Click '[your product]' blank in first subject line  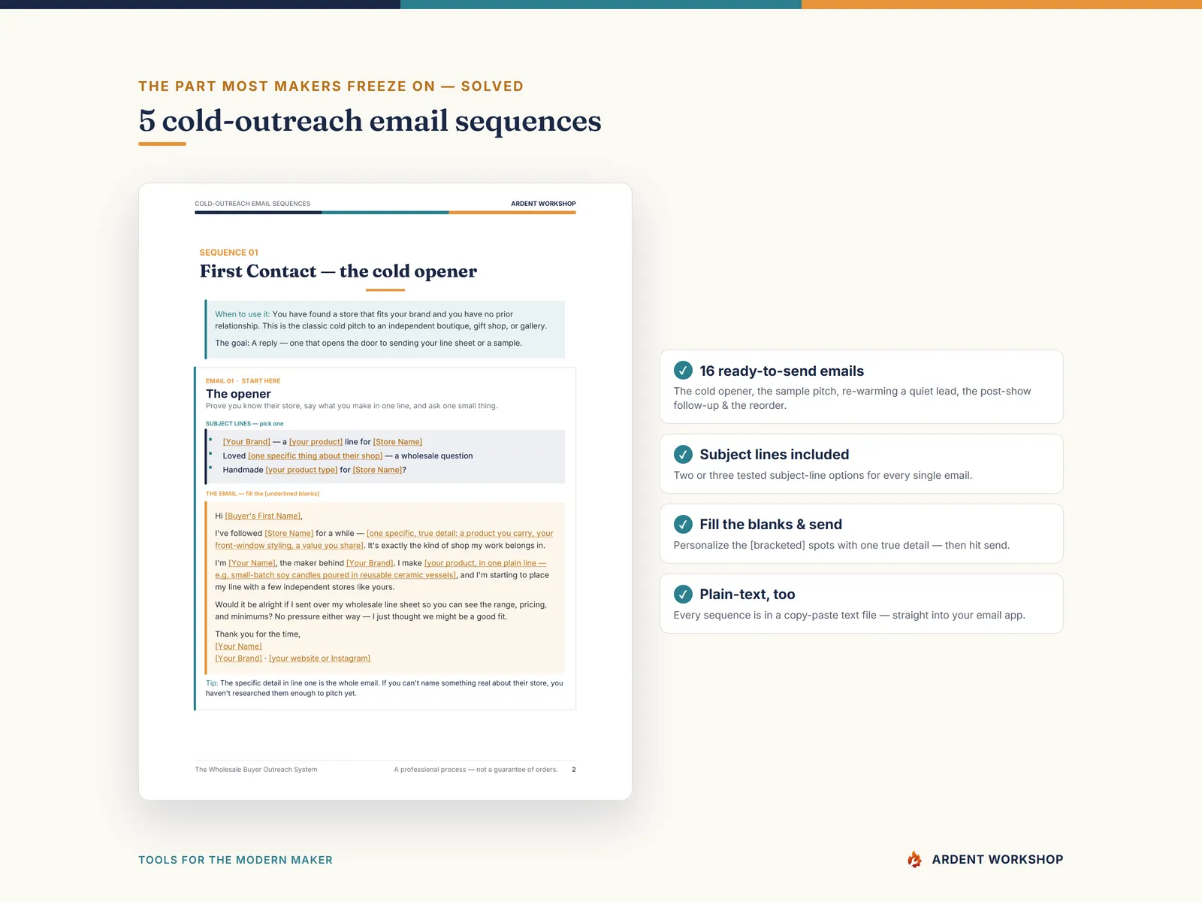[316, 442]
